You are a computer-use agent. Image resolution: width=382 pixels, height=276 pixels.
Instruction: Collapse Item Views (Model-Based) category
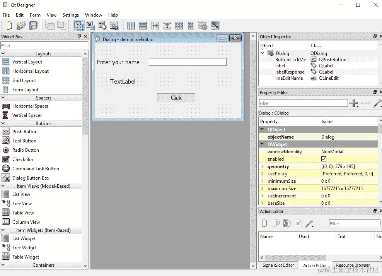3,186
